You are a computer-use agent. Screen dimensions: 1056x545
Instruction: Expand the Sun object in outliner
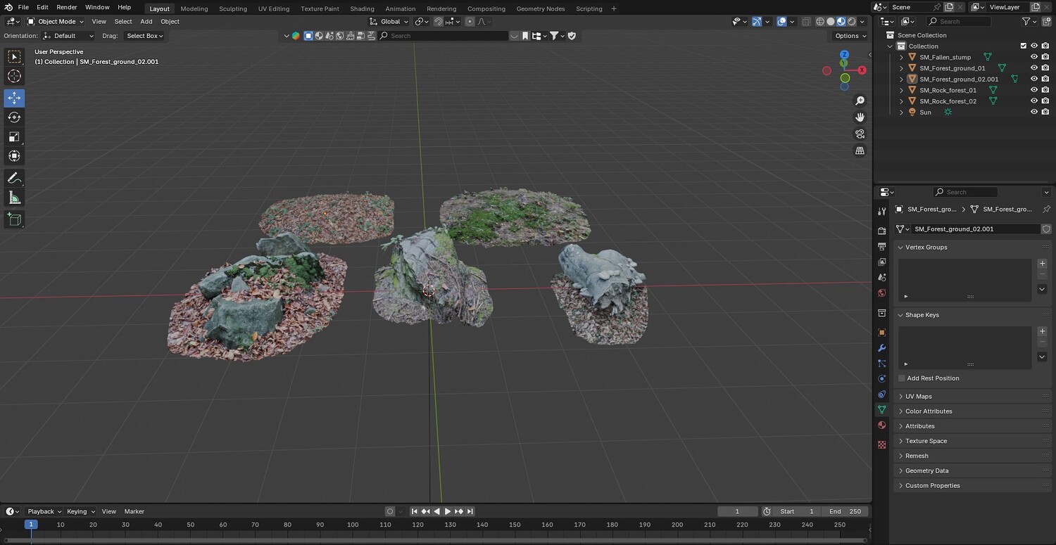coord(901,112)
